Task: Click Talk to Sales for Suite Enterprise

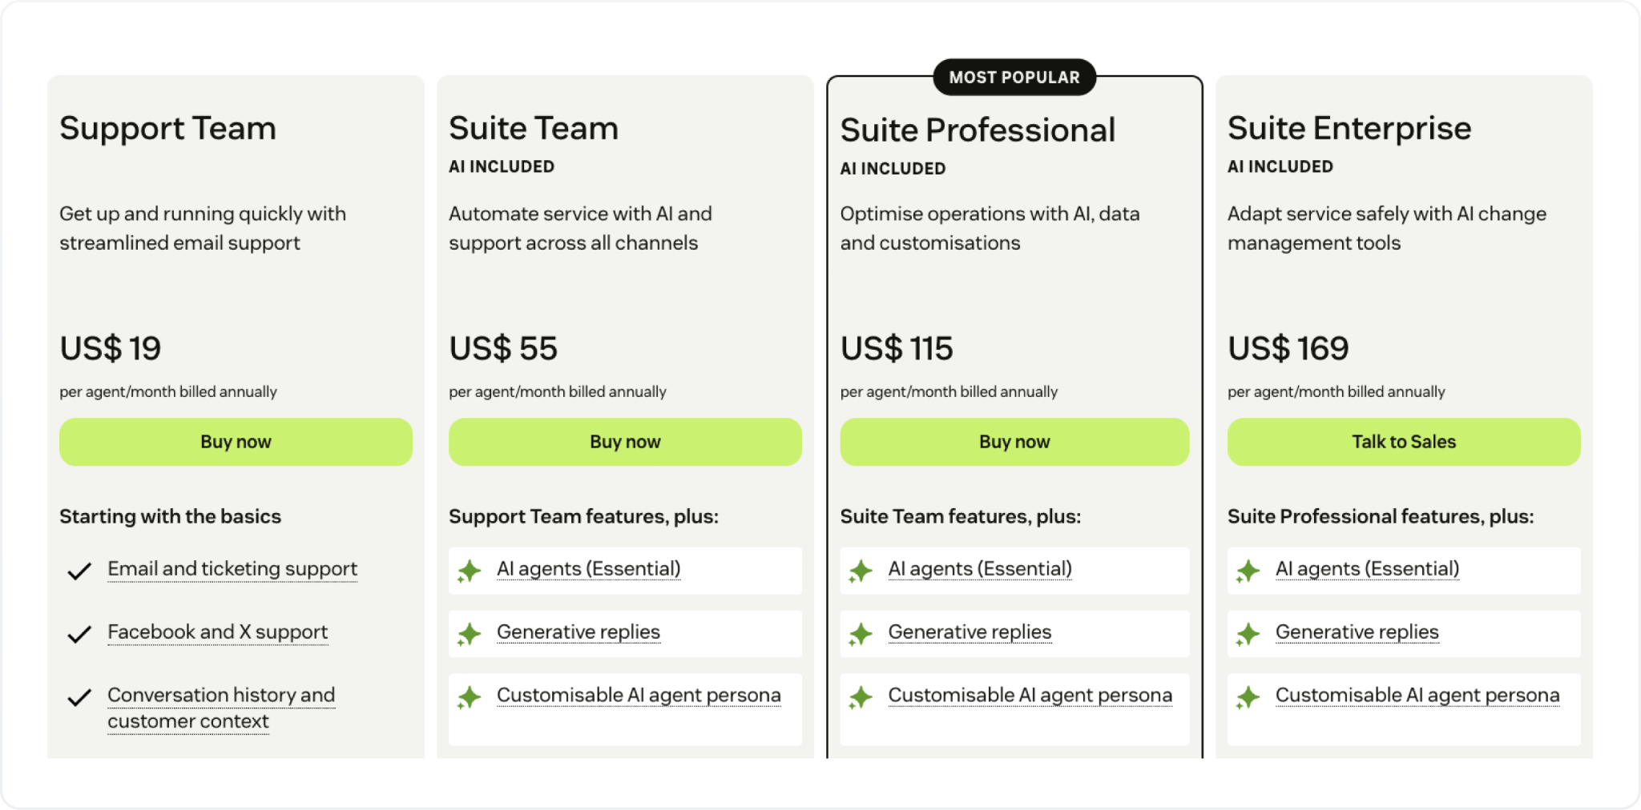Action: 1404,441
